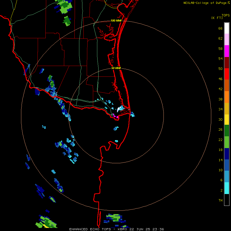Click the legend value '10'
This screenshot has width=231, height=231.
point(220,170)
